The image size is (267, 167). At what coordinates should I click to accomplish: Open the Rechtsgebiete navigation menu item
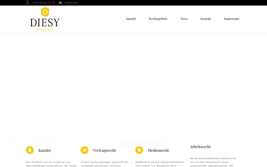(158, 19)
